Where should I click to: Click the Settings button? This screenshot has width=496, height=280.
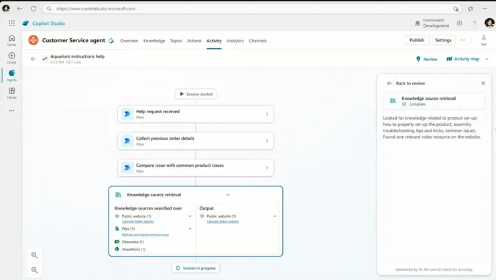click(443, 40)
